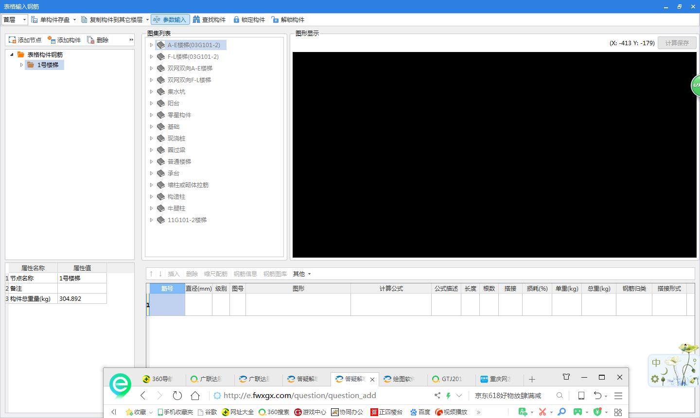Click the 锁定构件 lock button
The image size is (700, 418).
pos(249,19)
